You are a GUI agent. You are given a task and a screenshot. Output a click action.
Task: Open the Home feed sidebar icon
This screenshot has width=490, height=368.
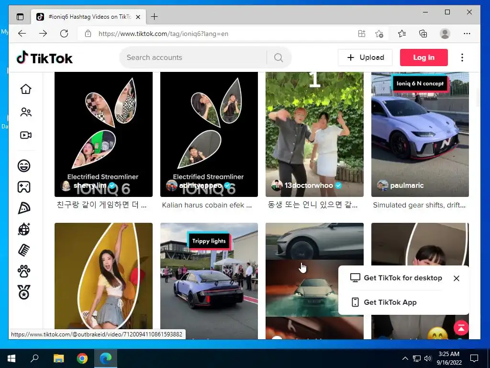tap(26, 89)
